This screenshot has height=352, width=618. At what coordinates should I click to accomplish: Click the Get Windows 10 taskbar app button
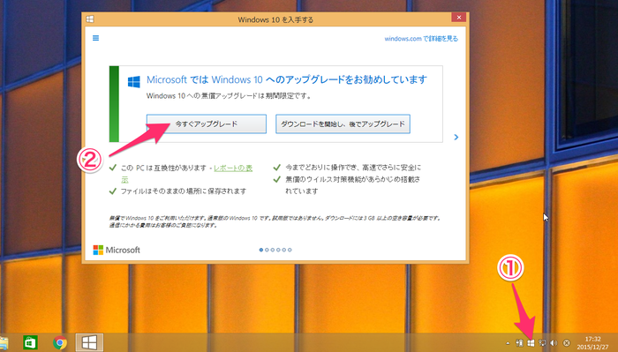click(x=89, y=342)
